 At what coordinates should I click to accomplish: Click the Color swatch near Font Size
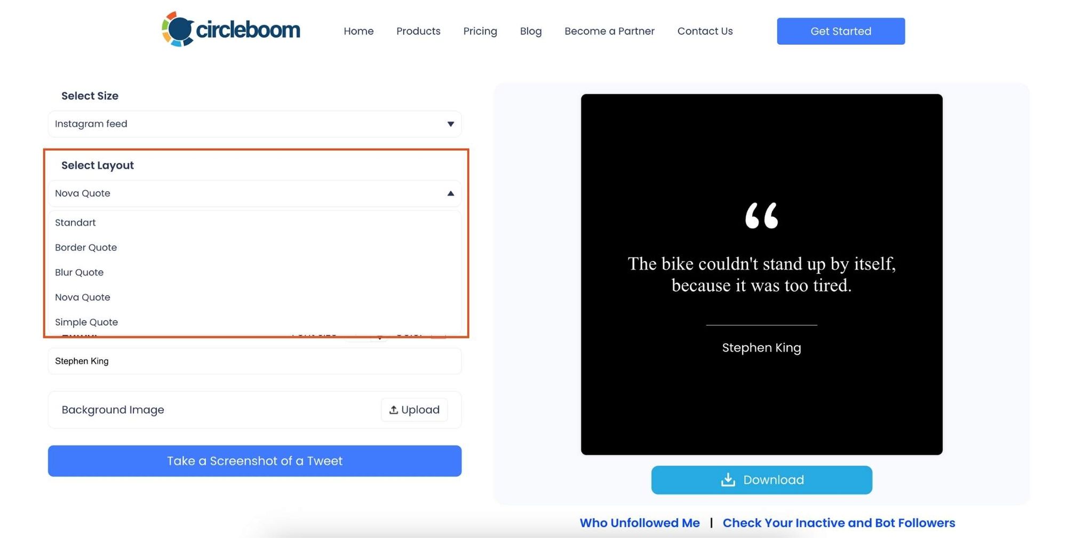click(439, 335)
